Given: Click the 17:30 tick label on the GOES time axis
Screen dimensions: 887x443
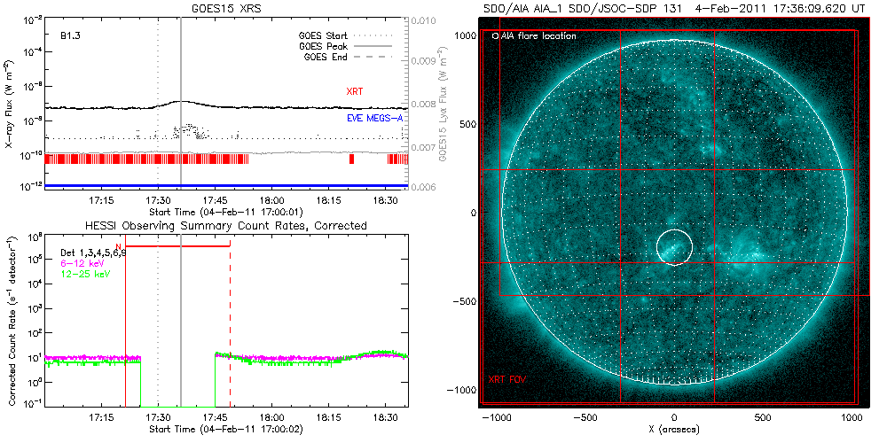Looking at the screenshot, I should click(x=158, y=201).
